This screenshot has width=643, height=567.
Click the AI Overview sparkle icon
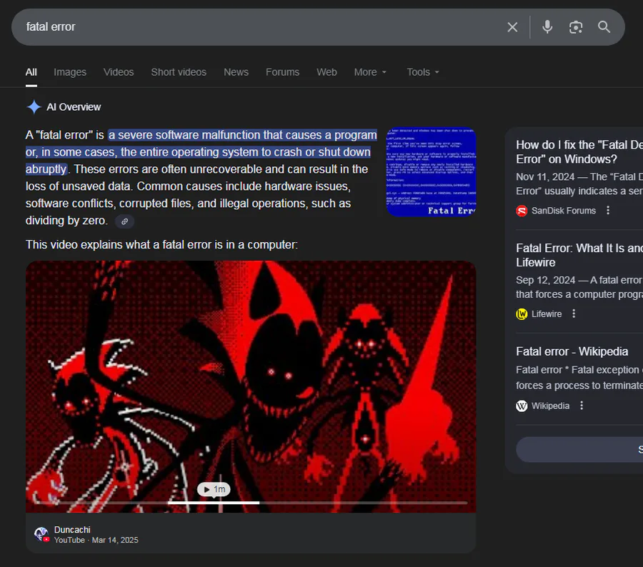34,107
